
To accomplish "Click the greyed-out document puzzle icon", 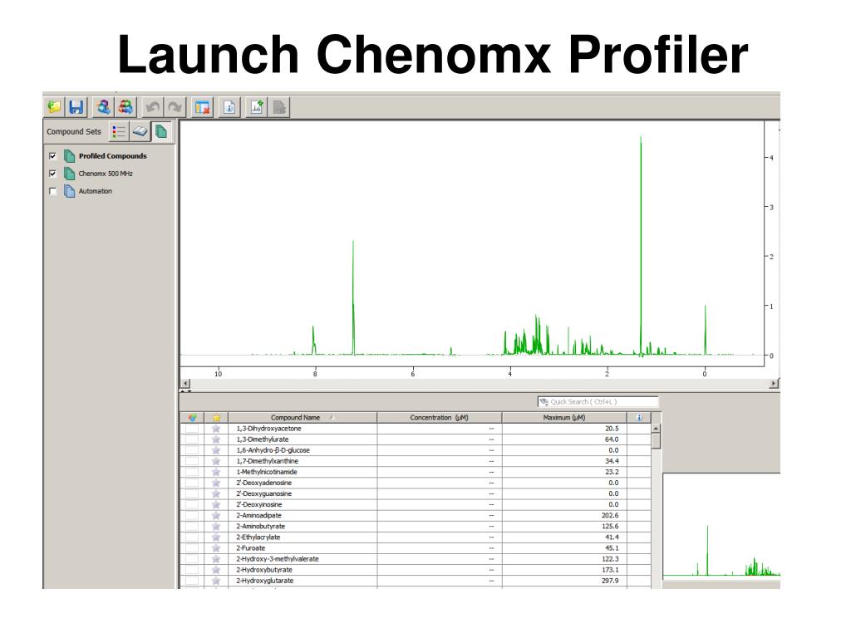I will (279, 107).
